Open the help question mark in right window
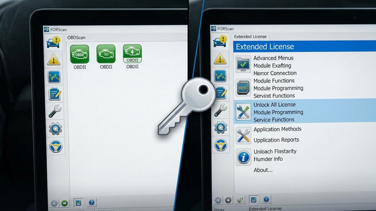 point(266,199)
